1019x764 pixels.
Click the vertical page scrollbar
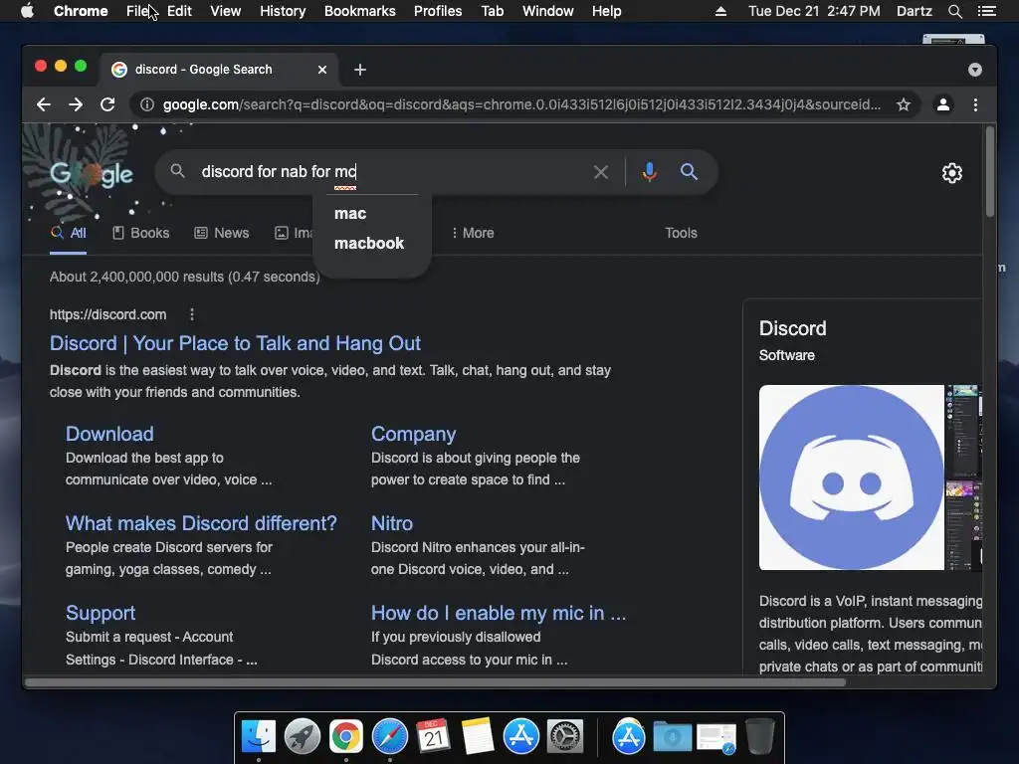990,172
